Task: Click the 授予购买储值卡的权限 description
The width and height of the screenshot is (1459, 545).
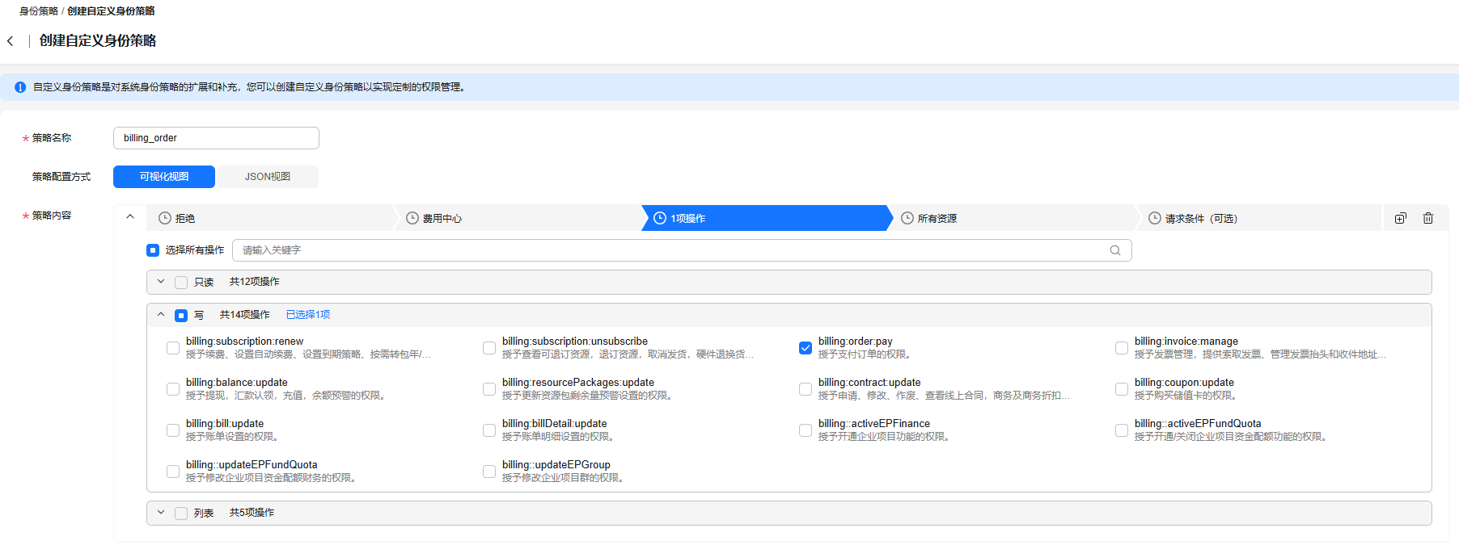Action: [x=1187, y=396]
